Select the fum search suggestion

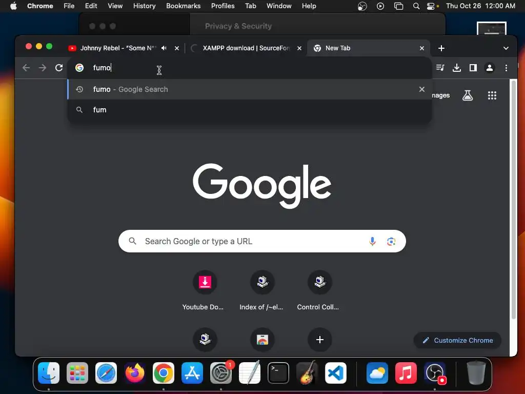[x=250, y=110]
